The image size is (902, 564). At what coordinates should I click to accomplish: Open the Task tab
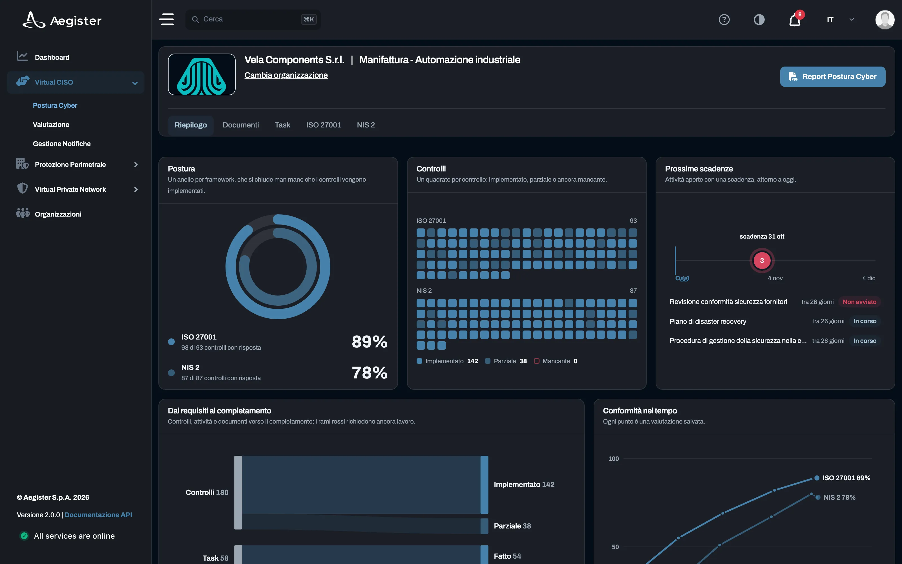pyautogui.click(x=282, y=125)
